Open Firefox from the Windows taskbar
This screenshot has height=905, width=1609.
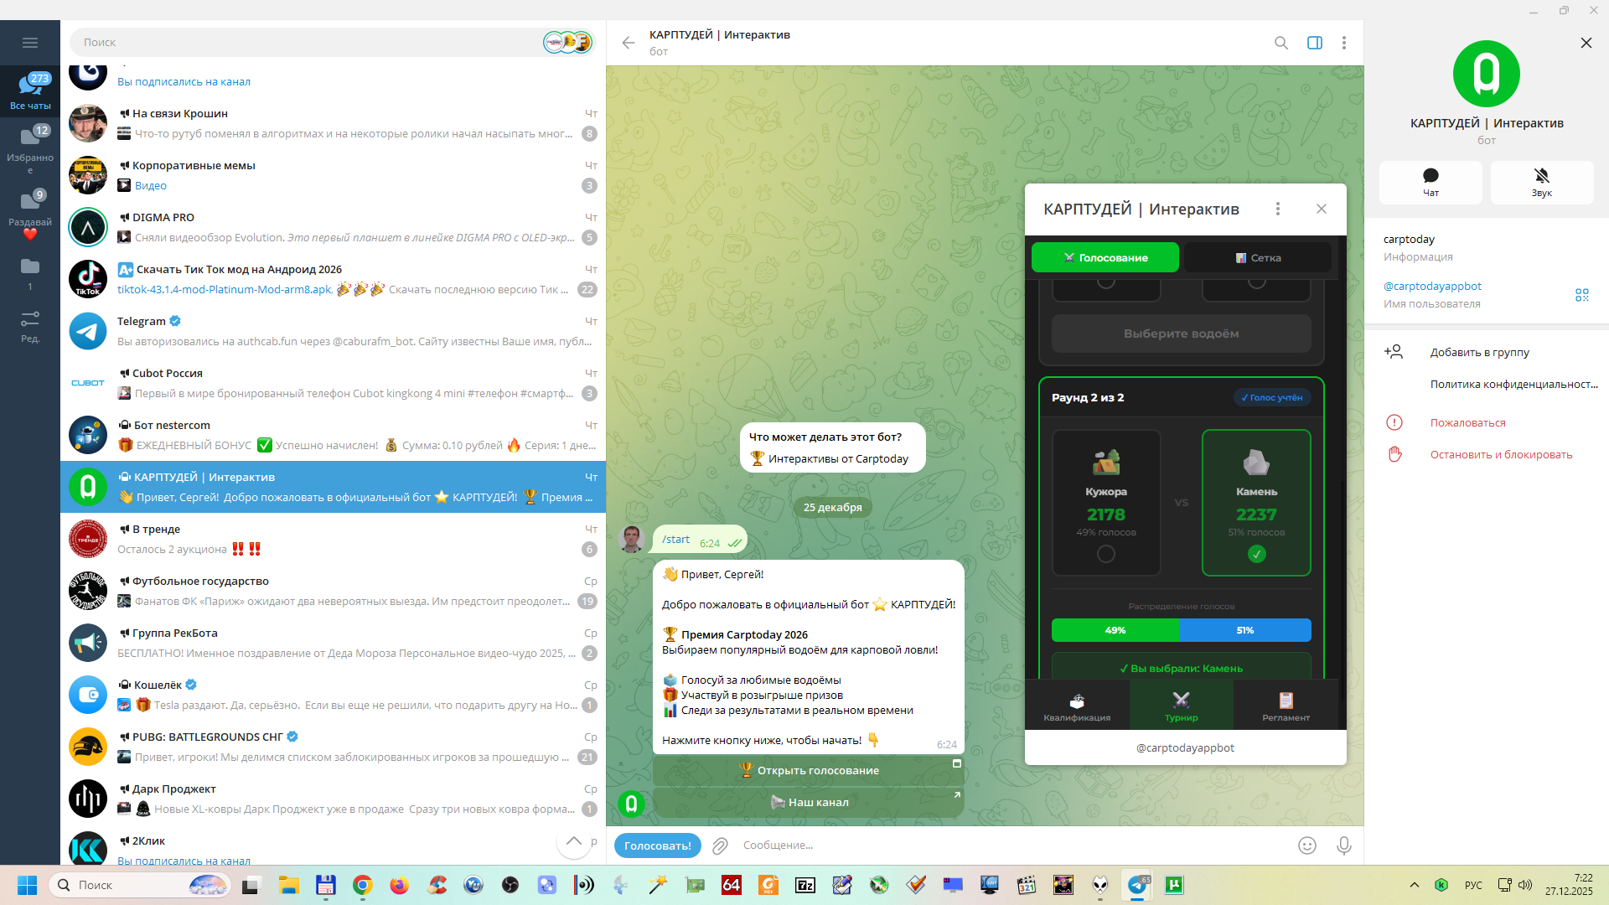coord(399,885)
